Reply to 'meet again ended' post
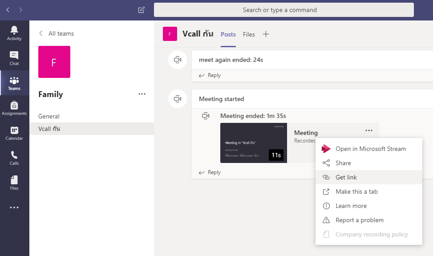The width and height of the screenshot is (433, 256). point(210,75)
